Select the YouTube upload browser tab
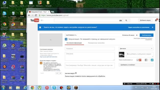Screen dimensions: 160x90 click(39, 12)
